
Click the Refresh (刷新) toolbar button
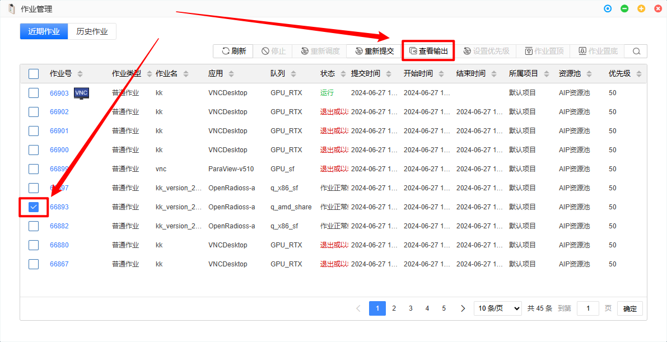coord(233,51)
